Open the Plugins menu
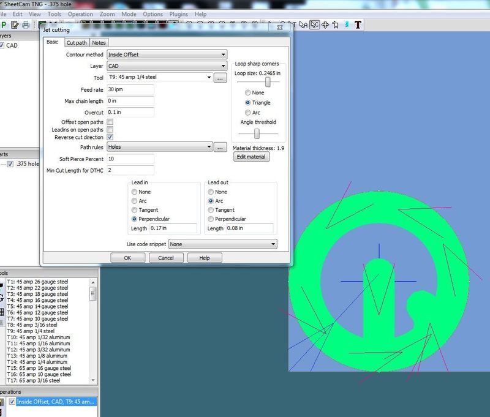This screenshot has height=417, width=490. pos(179,14)
